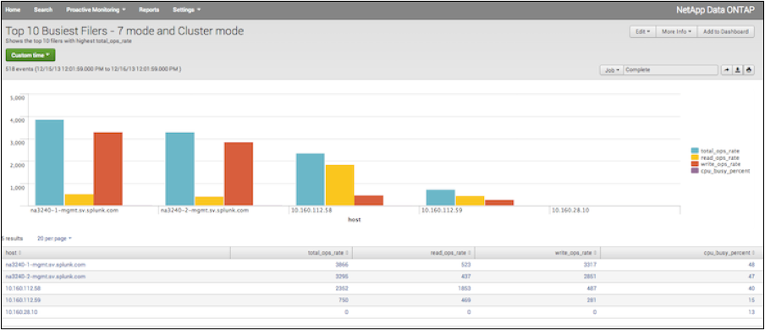
Task: Click read_ops_rate value 1853
Action: [465, 288]
